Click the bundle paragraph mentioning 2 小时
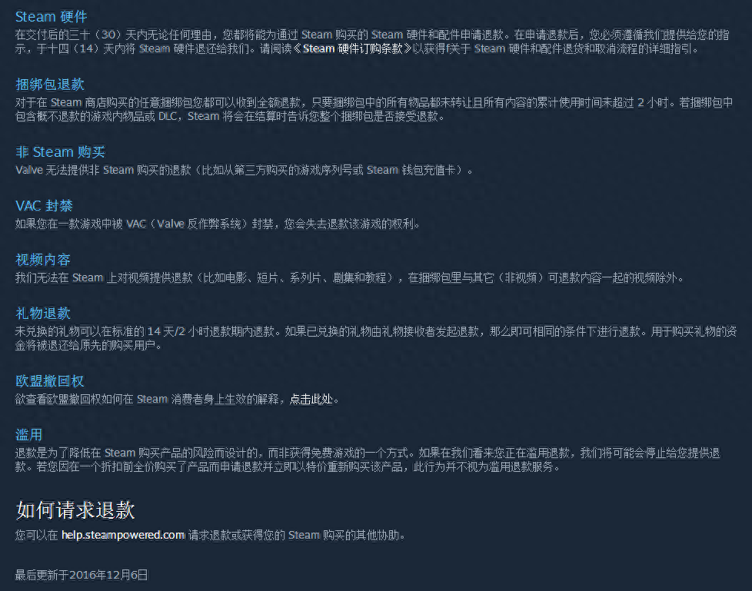The width and height of the screenshot is (752, 591). (x=374, y=109)
